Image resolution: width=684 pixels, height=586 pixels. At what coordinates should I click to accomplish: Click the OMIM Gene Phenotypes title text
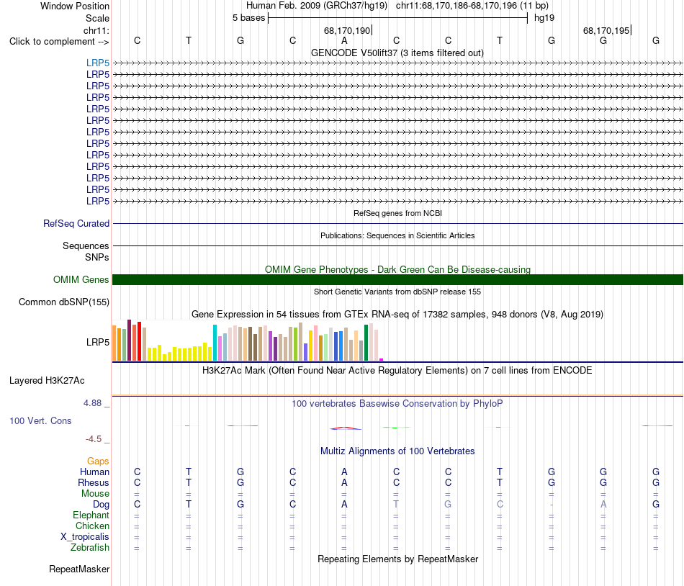coord(397,269)
